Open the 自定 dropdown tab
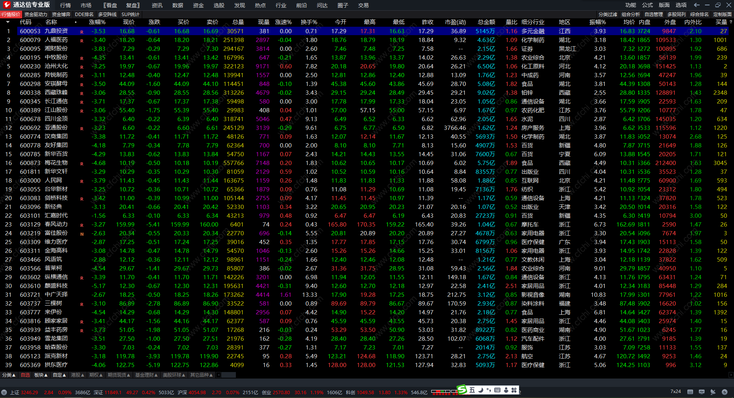The image size is (734, 398). point(59,375)
